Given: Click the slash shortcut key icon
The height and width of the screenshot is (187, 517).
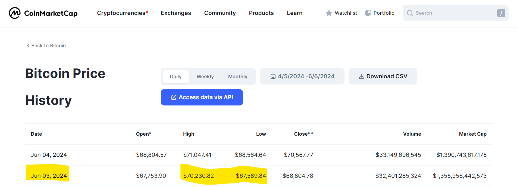Looking at the screenshot, I should point(501,13).
